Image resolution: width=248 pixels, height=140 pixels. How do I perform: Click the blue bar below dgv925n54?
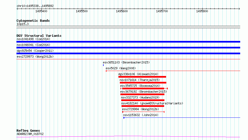tap(128, 53)
